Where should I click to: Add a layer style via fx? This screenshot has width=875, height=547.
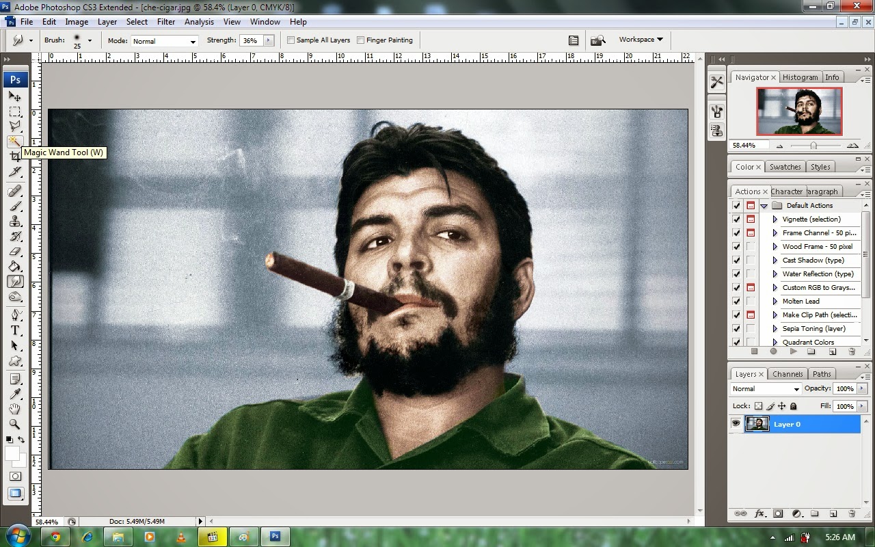(759, 513)
